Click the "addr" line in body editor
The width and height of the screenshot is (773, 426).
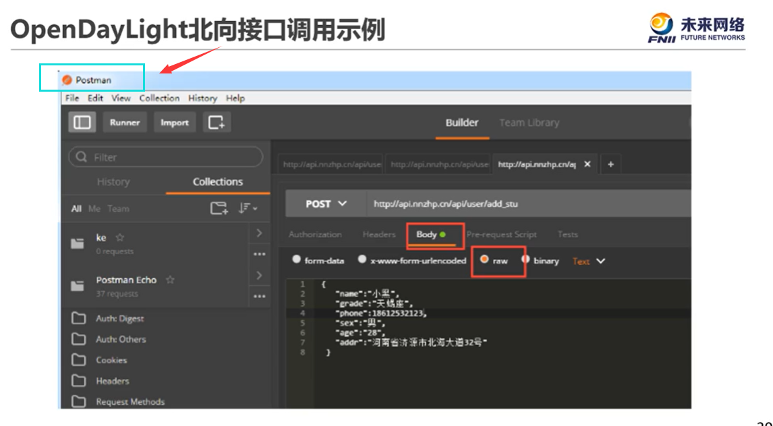coord(411,342)
